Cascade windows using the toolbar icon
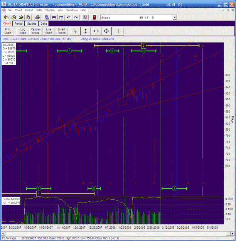This screenshot has width=236, height=241. [47, 17]
